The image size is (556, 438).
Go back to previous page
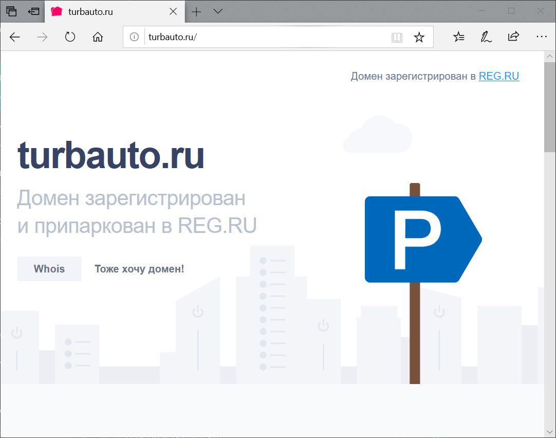15,37
